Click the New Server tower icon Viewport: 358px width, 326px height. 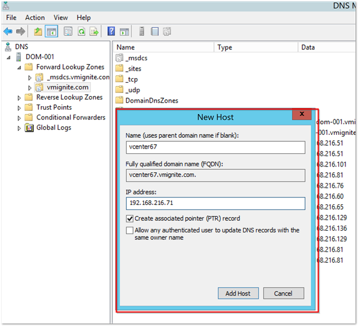(141, 31)
